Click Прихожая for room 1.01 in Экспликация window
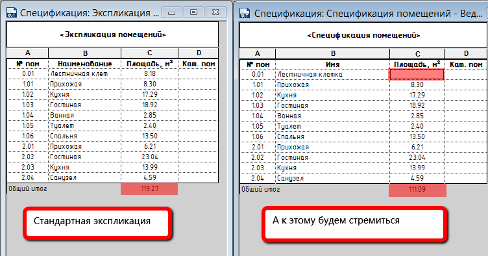This screenshot has height=256, width=488. coord(84,84)
